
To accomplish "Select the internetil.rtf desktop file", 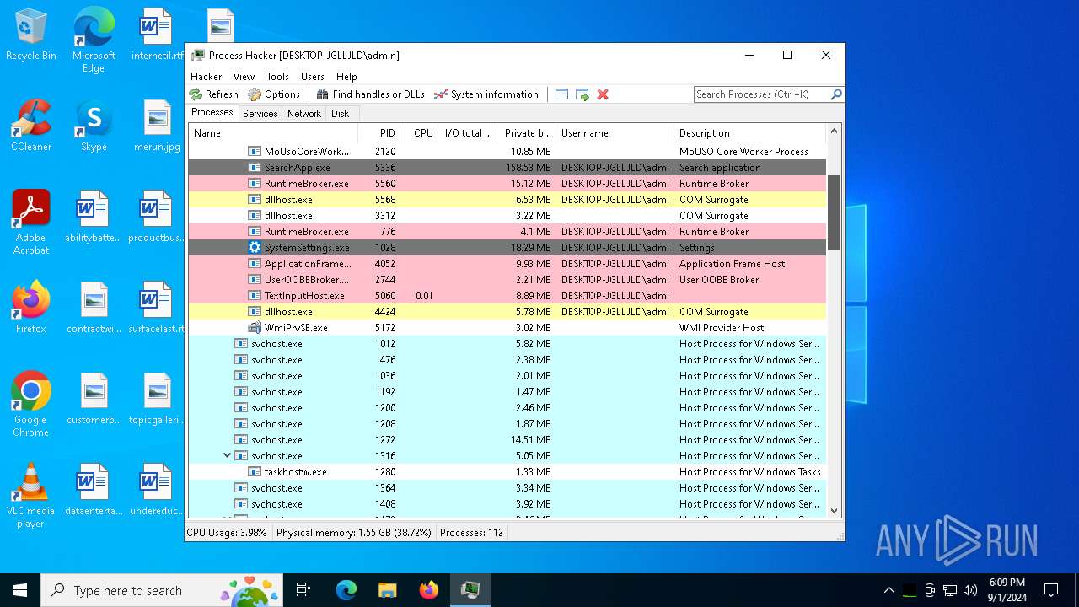I will [x=158, y=35].
